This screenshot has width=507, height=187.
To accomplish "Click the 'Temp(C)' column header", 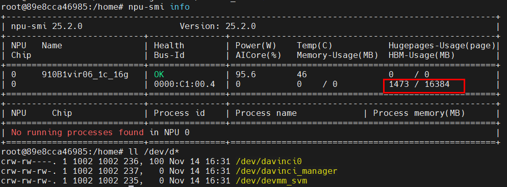I will coord(315,45).
